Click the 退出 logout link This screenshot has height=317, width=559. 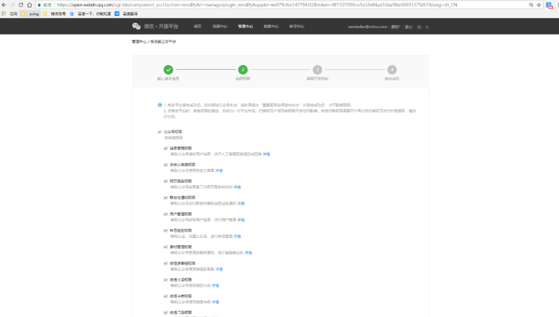click(x=409, y=27)
